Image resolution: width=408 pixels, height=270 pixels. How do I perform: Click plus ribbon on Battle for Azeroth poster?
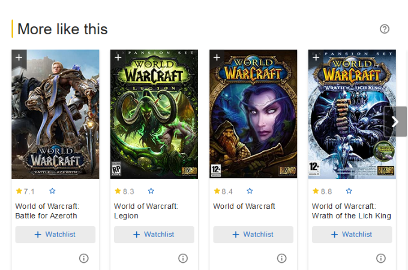click(x=19, y=58)
